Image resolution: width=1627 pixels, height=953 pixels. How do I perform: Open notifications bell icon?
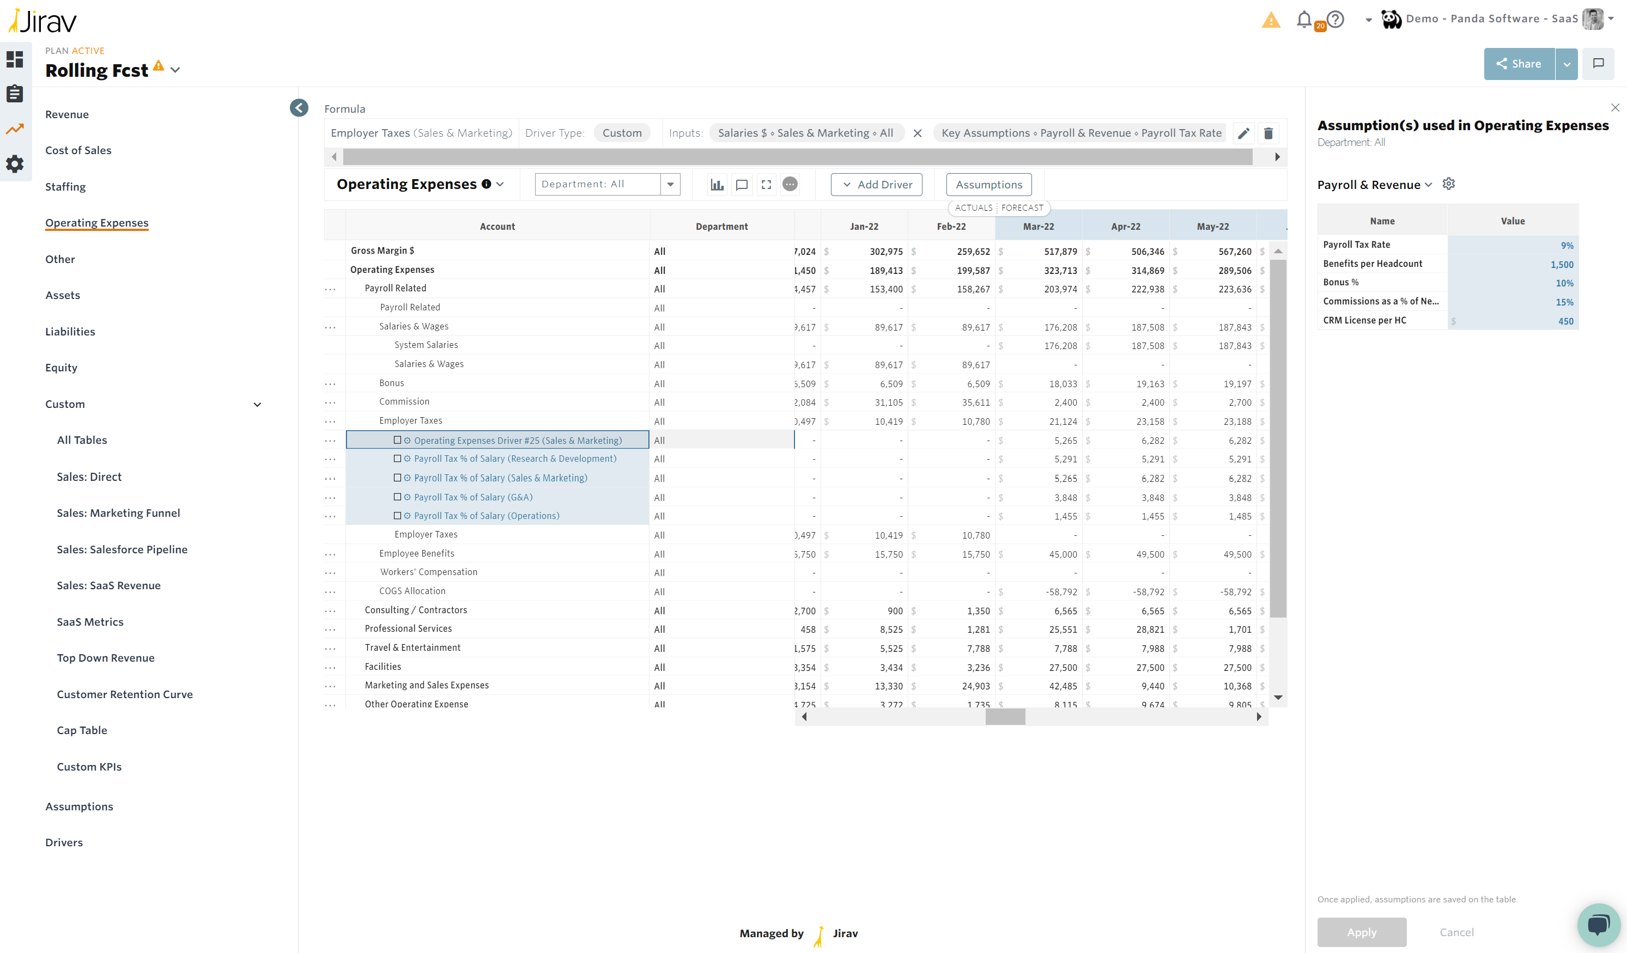pos(1303,20)
